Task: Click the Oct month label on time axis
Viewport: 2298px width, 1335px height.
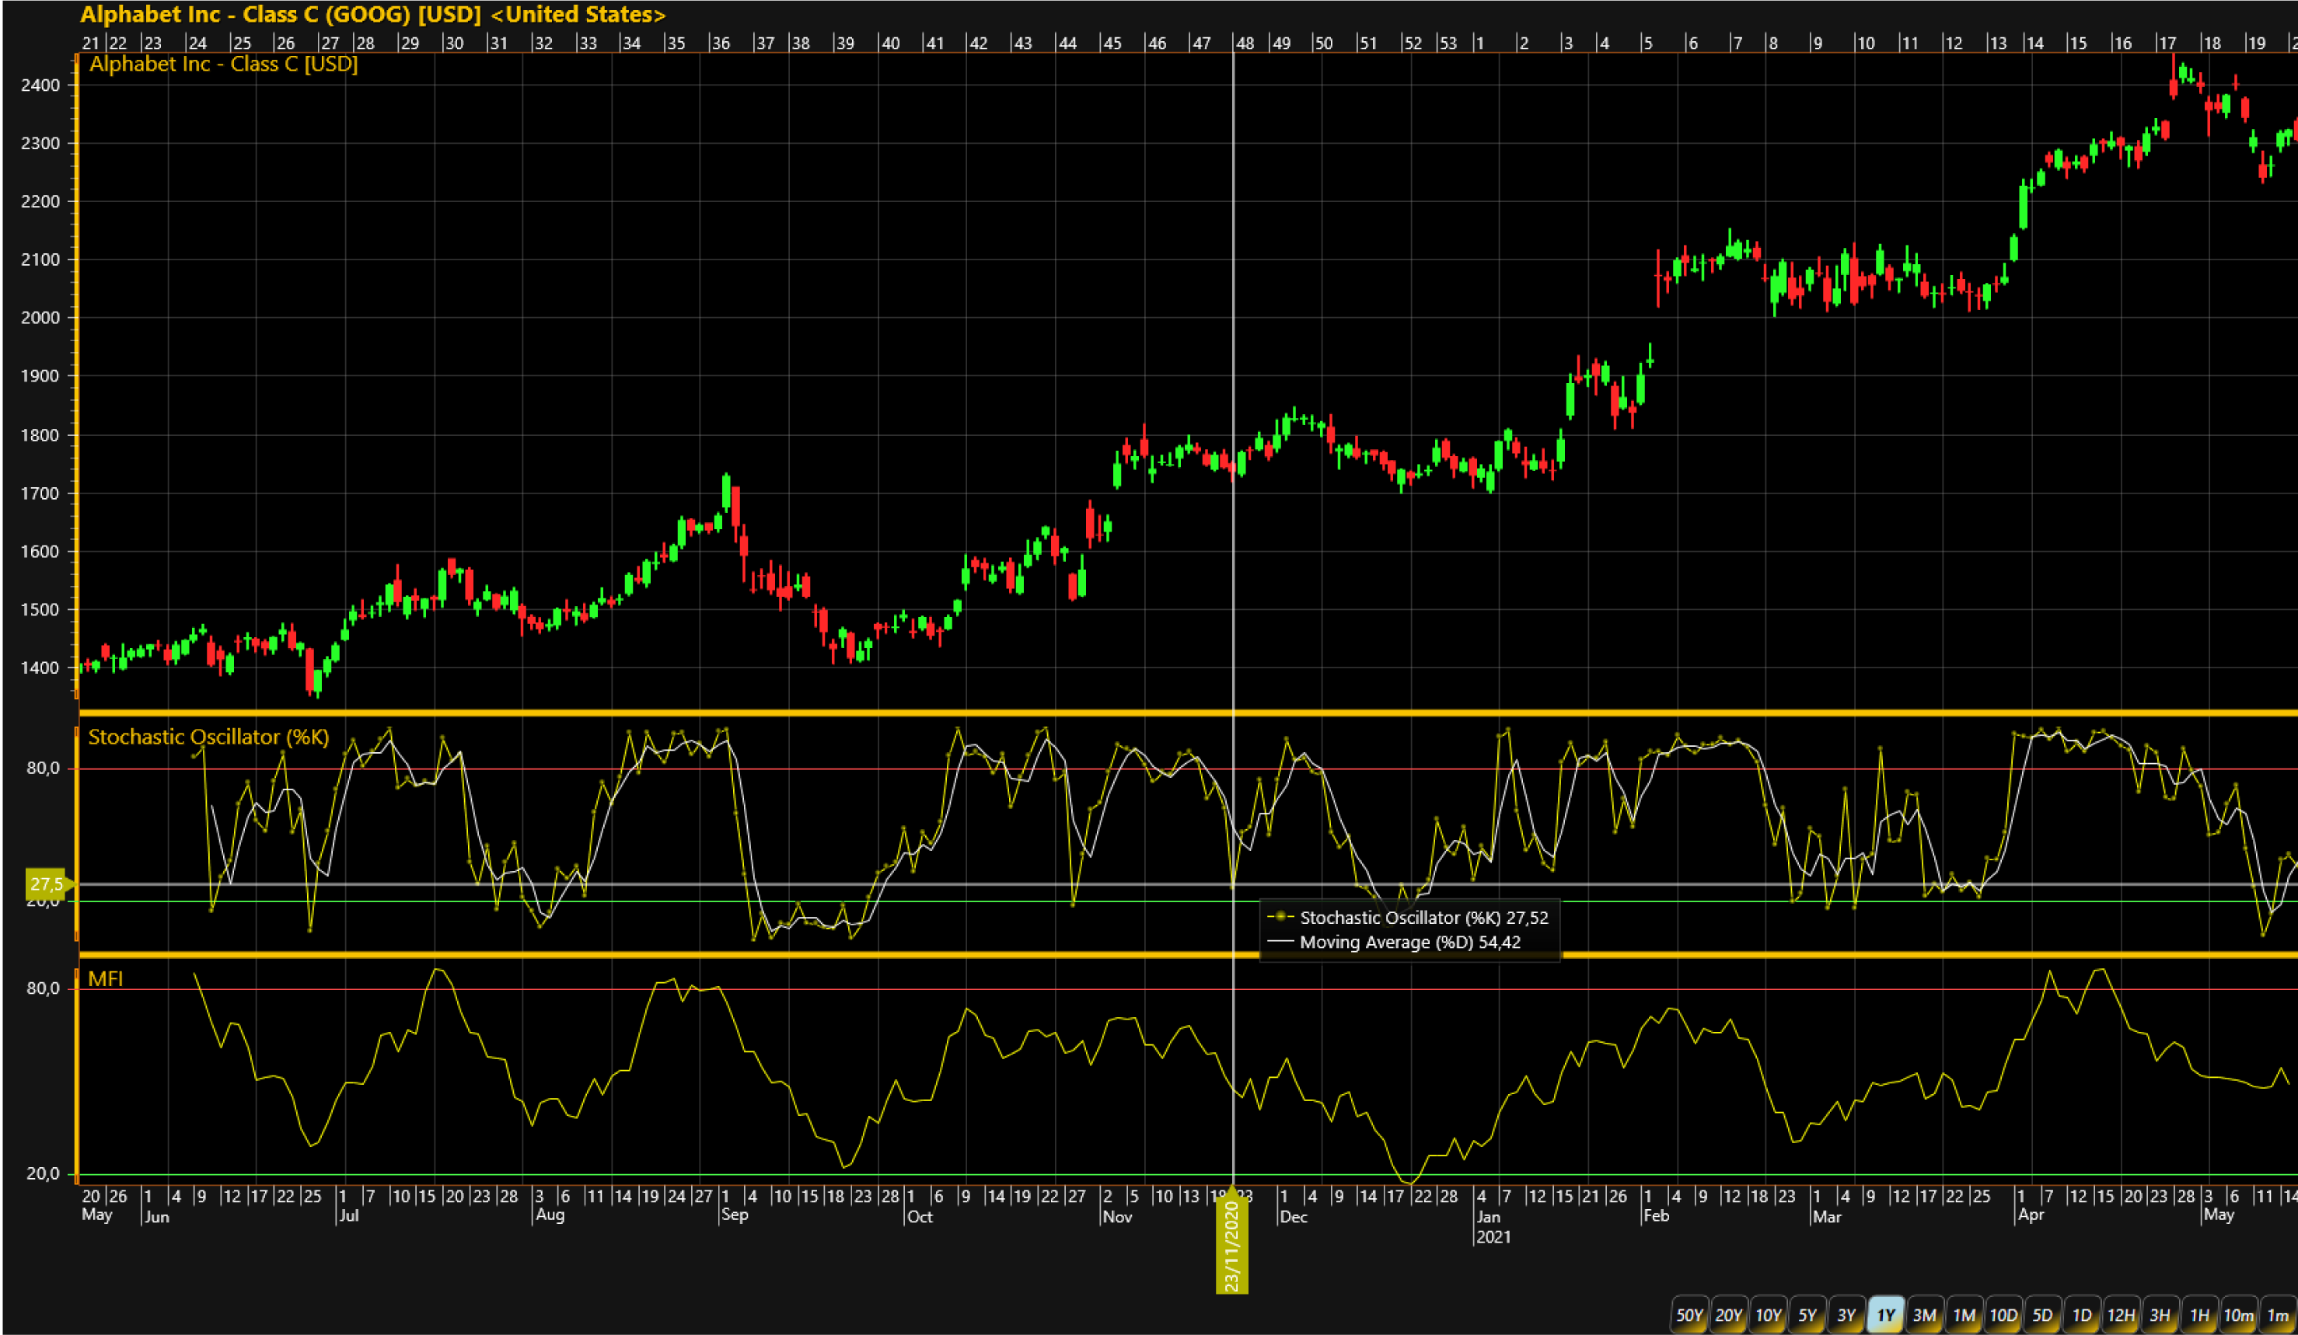Action: click(x=920, y=1217)
